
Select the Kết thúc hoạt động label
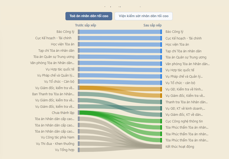coord(180,147)
